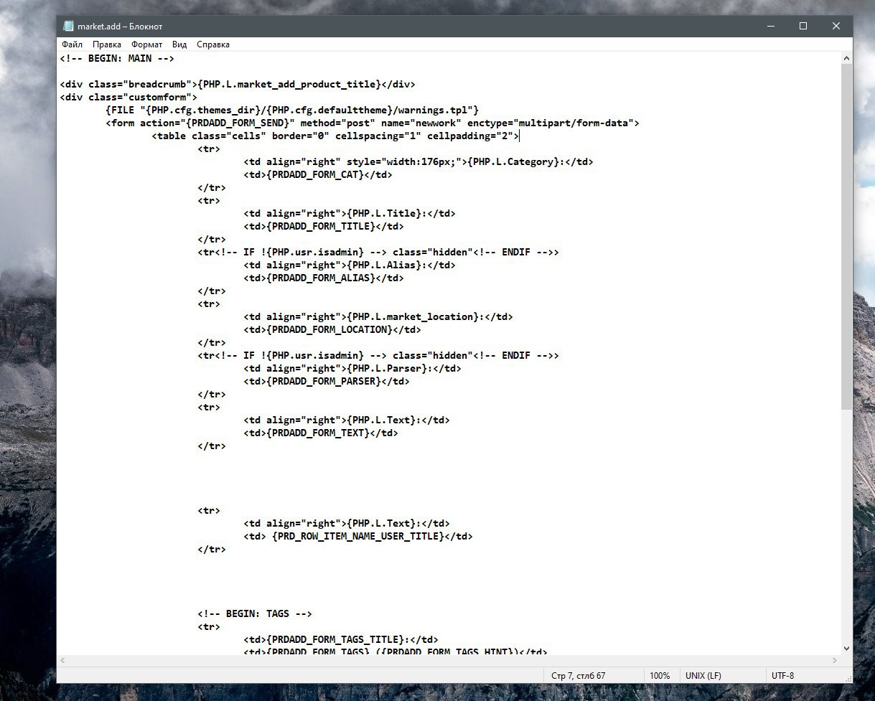This screenshot has width=875, height=701.
Task: Click the PHP.L.Category td line
Action: 418,161
